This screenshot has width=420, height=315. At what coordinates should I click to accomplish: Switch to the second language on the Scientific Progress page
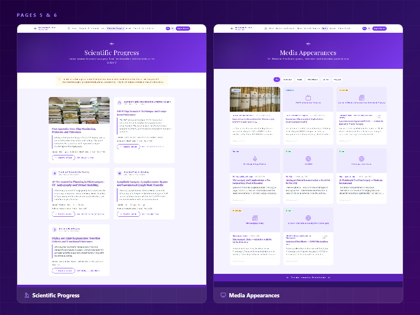point(173,29)
